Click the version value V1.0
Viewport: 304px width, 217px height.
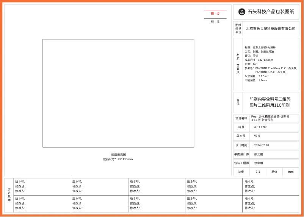coord(257,136)
